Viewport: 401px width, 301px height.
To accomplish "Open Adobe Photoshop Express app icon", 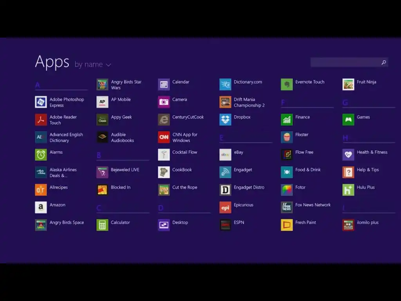I will [41, 102].
